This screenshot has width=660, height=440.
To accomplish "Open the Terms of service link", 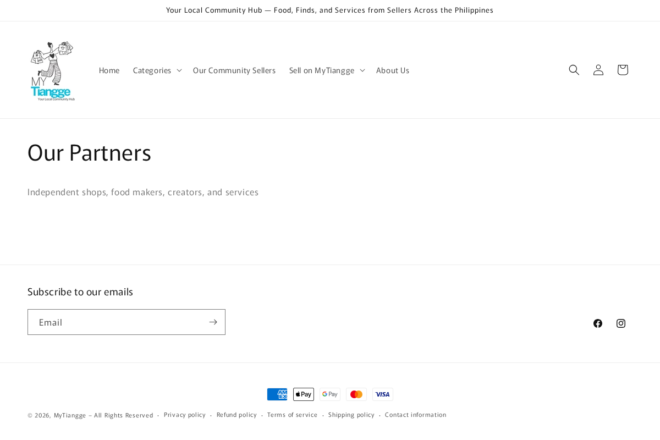I will pos(292,415).
